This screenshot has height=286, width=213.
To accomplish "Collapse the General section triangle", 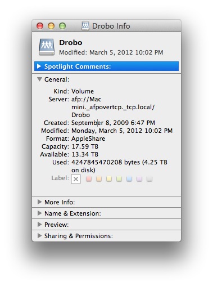I will pos(39,79).
